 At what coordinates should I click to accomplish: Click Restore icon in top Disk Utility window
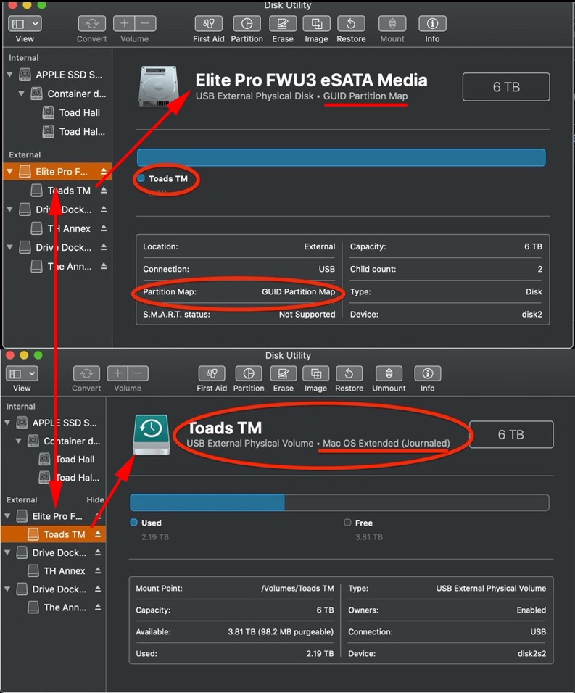[351, 23]
